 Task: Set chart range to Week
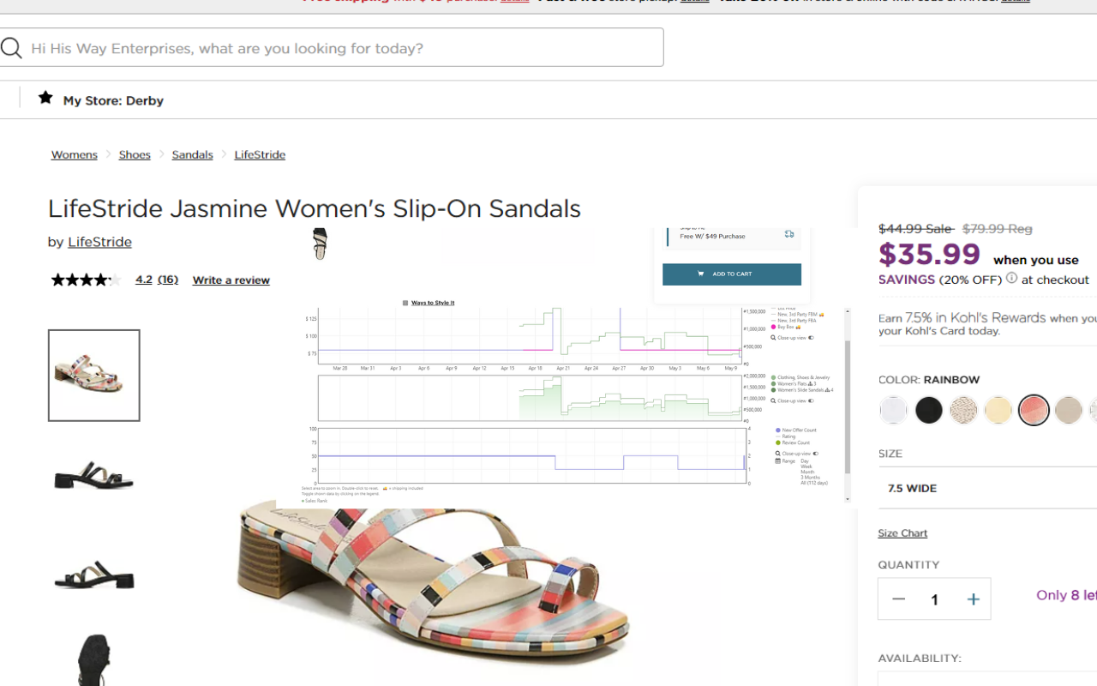click(x=806, y=466)
